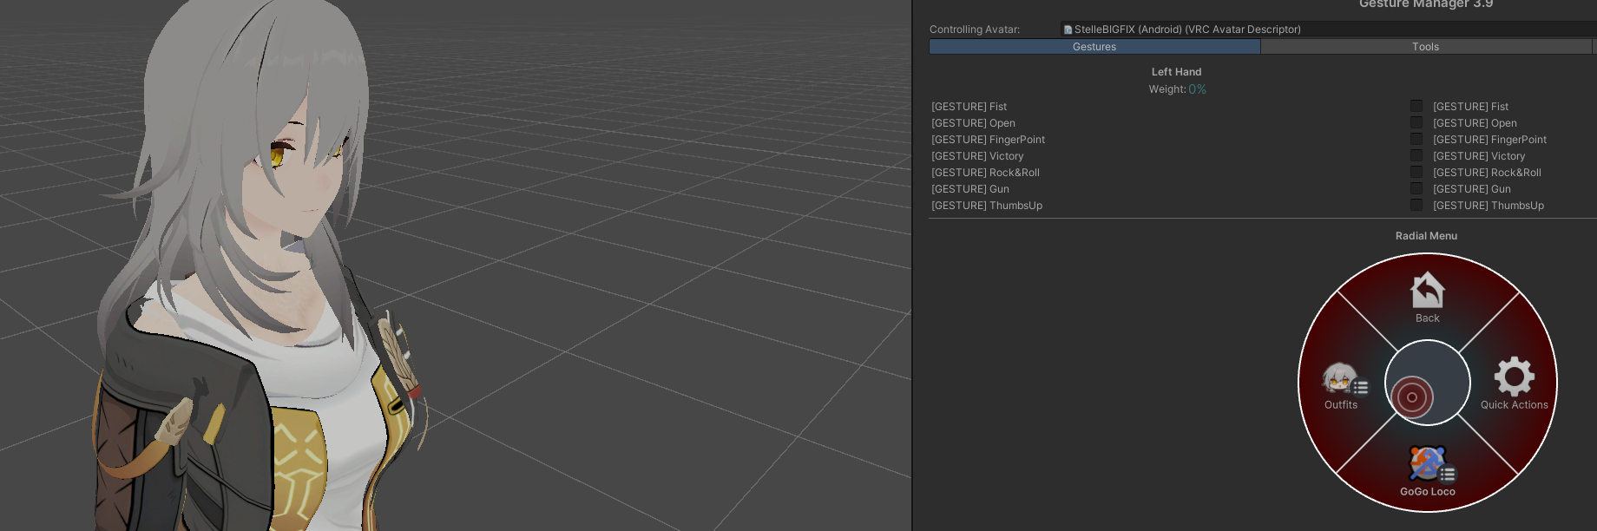Image resolution: width=1597 pixels, height=531 pixels.
Task: Enable the right-hand Open gesture checkbox
Action: coord(1416,122)
